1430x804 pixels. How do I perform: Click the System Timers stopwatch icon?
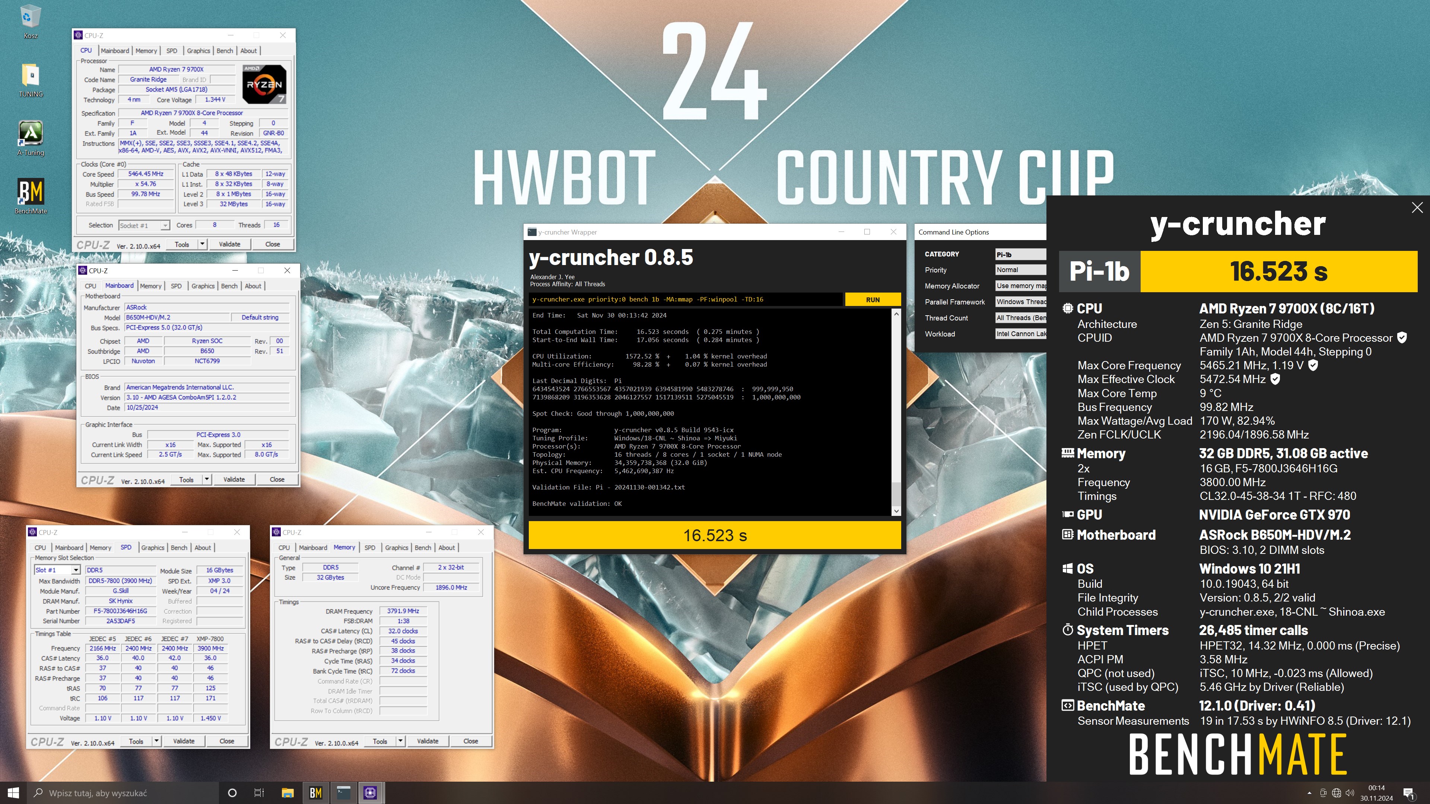[x=1067, y=630]
